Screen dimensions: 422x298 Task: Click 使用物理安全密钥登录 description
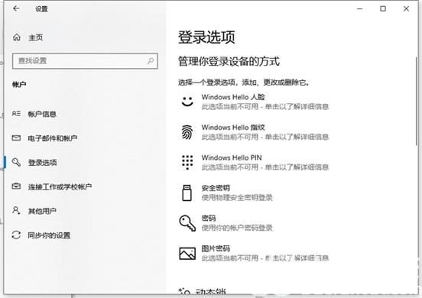(237, 198)
